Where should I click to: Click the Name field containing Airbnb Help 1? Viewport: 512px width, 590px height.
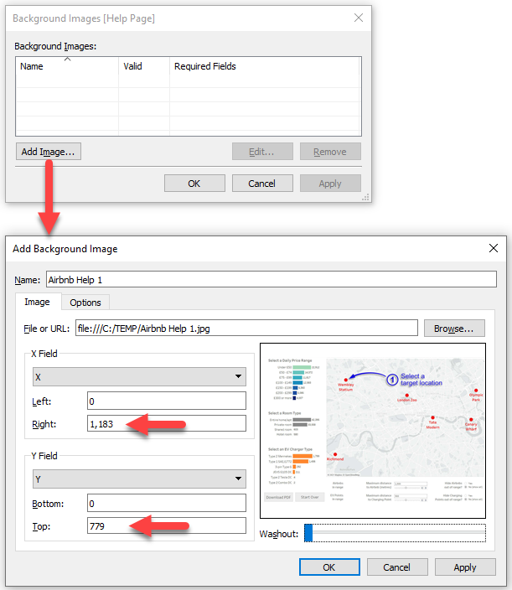(270, 279)
